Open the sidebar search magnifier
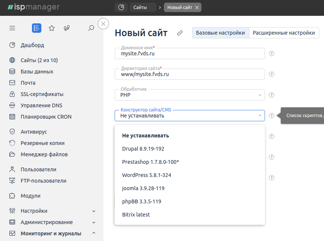 click(91, 28)
